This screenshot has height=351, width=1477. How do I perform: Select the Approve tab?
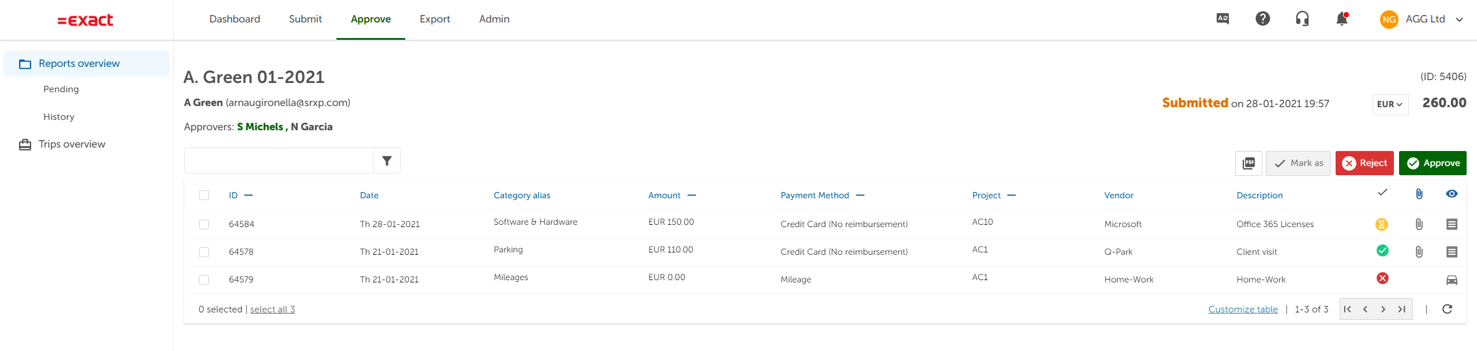pos(371,19)
